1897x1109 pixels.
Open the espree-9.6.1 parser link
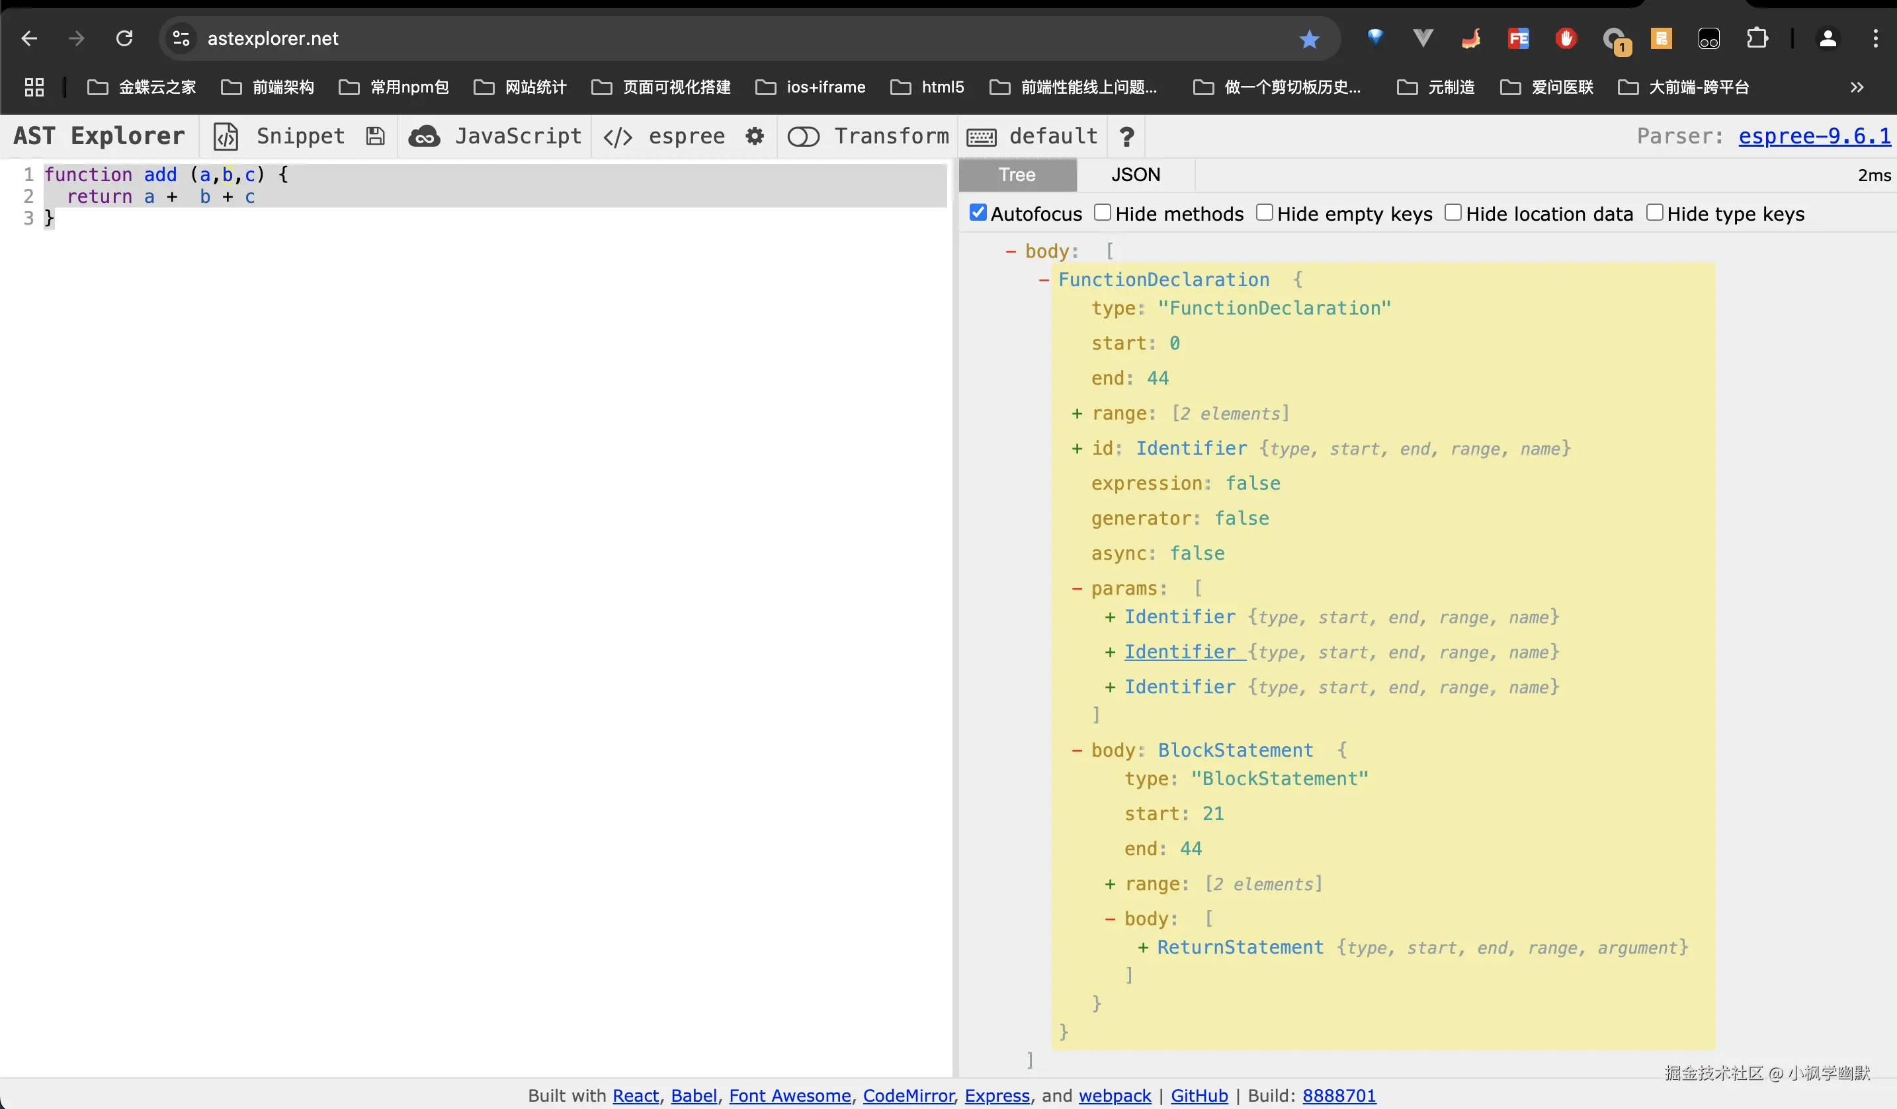click(1814, 136)
